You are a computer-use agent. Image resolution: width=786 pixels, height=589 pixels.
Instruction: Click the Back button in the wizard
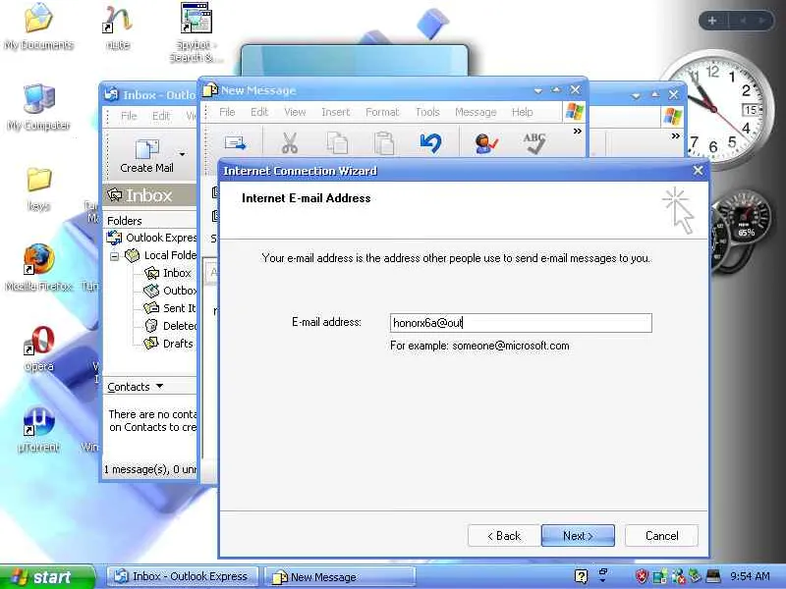[x=504, y=536]
